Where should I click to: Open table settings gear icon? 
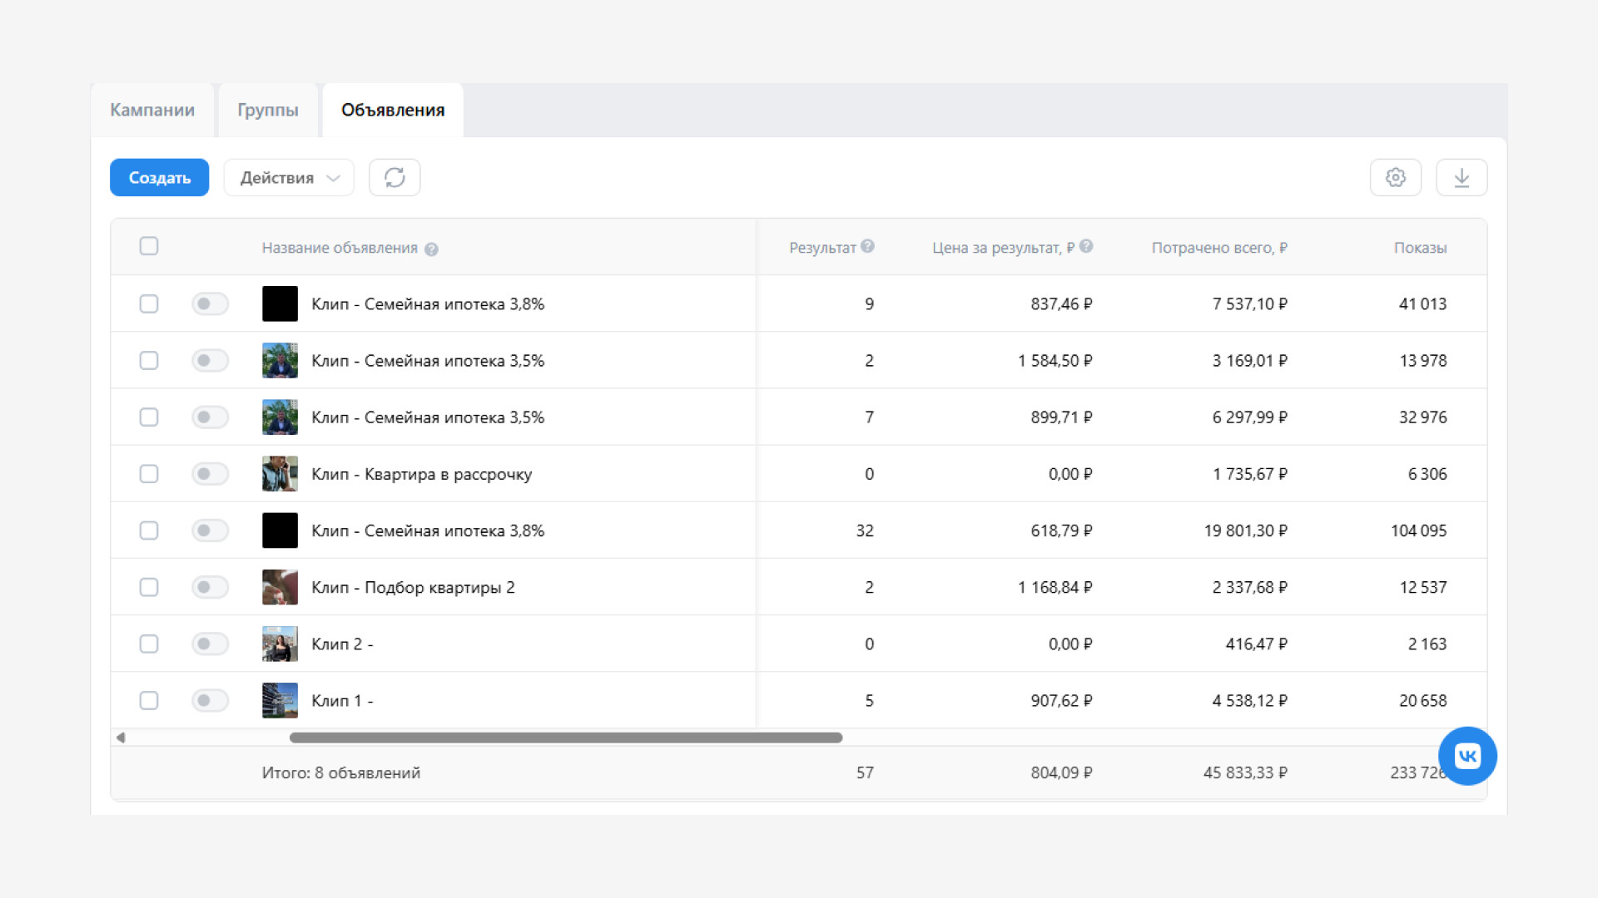pyautogui.click(x=1396, y=177)
